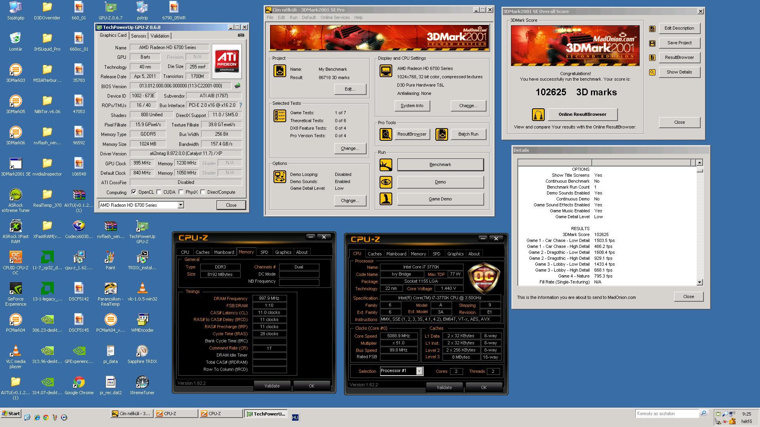Click the Online ResultBrowser button
The image size is (760, 427).
(x=582, y=115)
